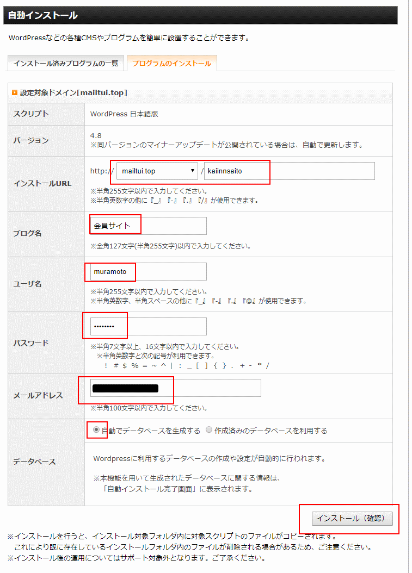Click the 自動インストール header title

43,15
